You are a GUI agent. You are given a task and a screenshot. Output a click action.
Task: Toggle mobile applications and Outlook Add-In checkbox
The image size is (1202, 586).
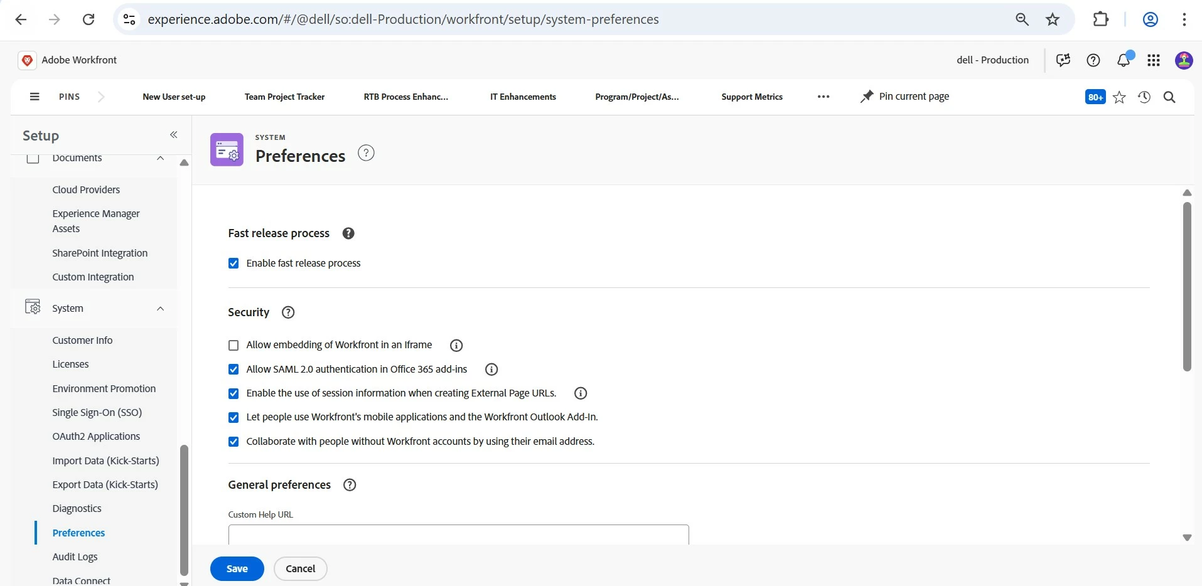(x=233, y=418)
